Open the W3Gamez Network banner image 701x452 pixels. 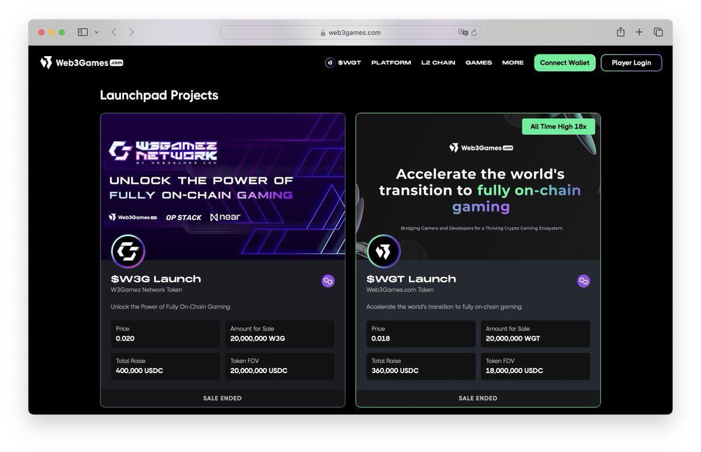coord(223,186)
